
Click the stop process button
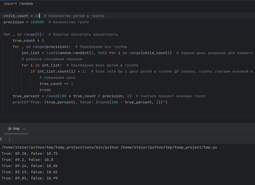1,139
